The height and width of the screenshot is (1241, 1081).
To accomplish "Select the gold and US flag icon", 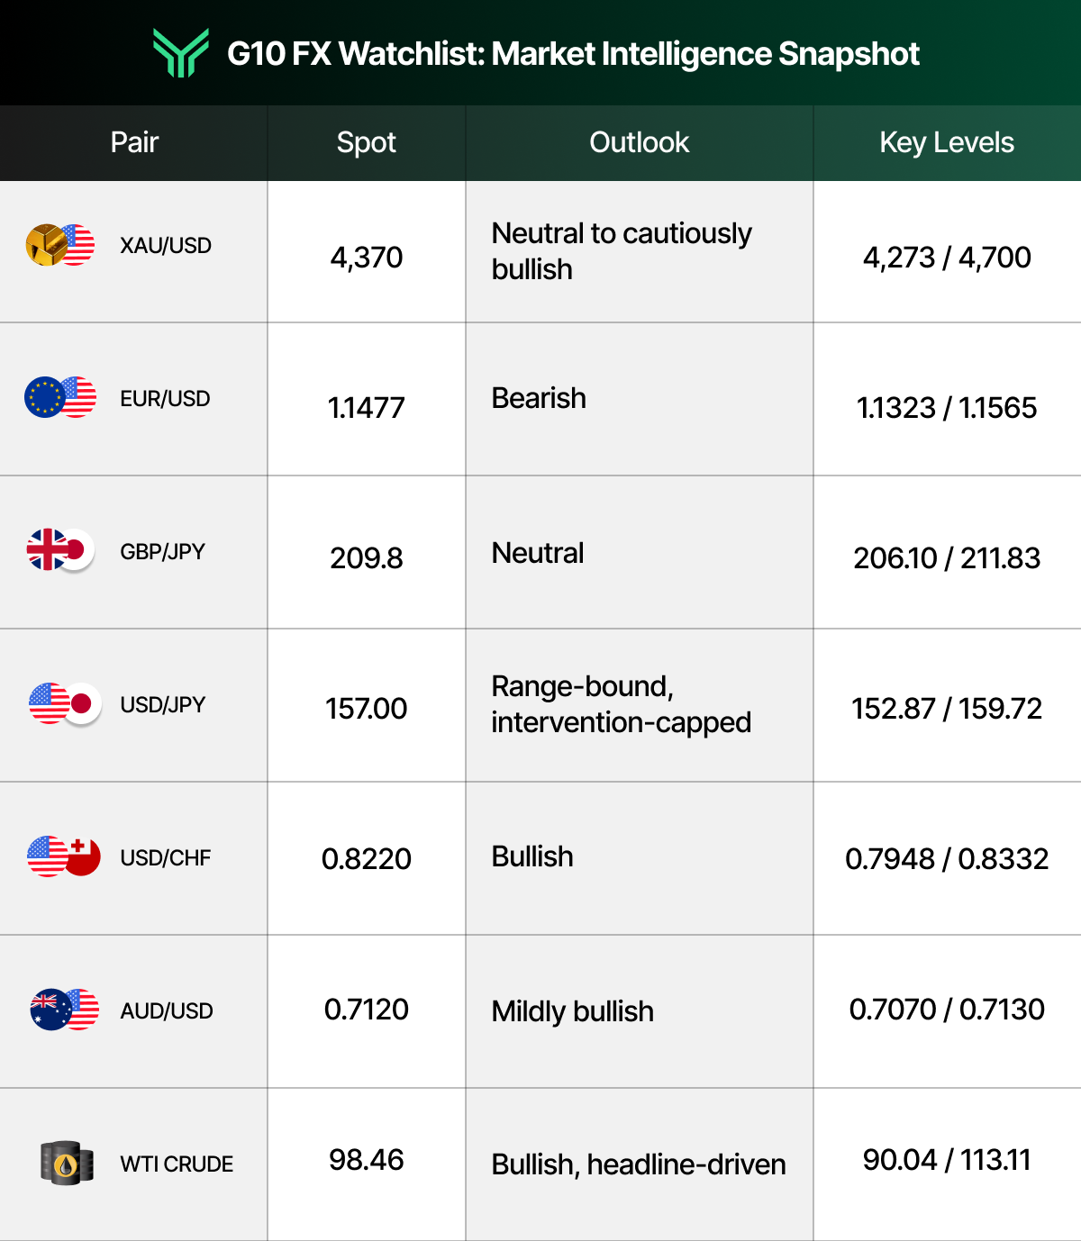I will 60,245.
